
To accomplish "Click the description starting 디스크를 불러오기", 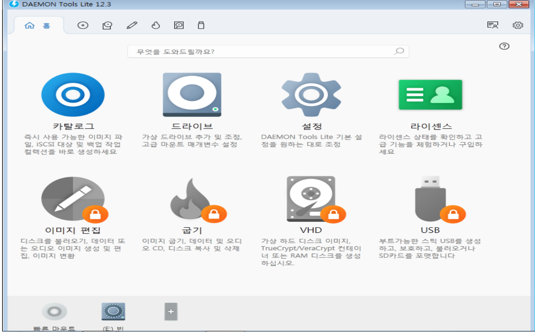I will click(73, 248).
